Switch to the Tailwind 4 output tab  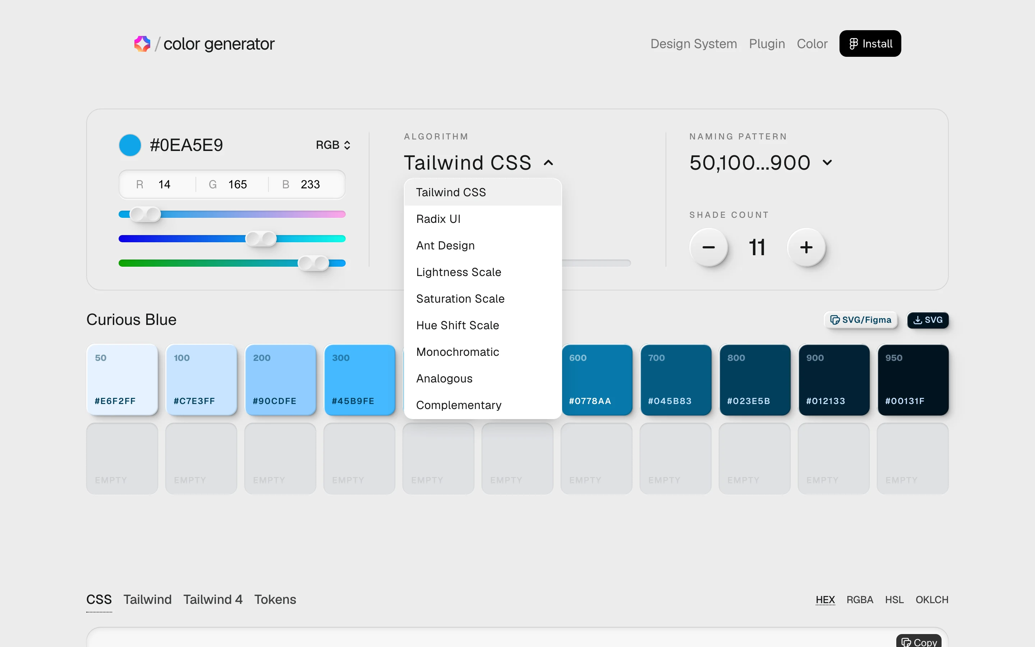click(x=213, y=600)
